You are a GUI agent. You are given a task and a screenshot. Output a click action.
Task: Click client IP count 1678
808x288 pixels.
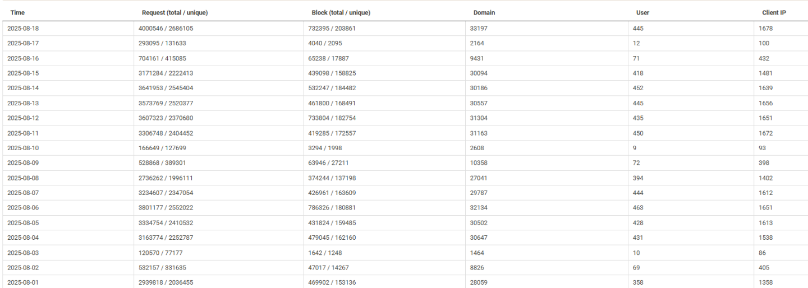click(765, 28)
